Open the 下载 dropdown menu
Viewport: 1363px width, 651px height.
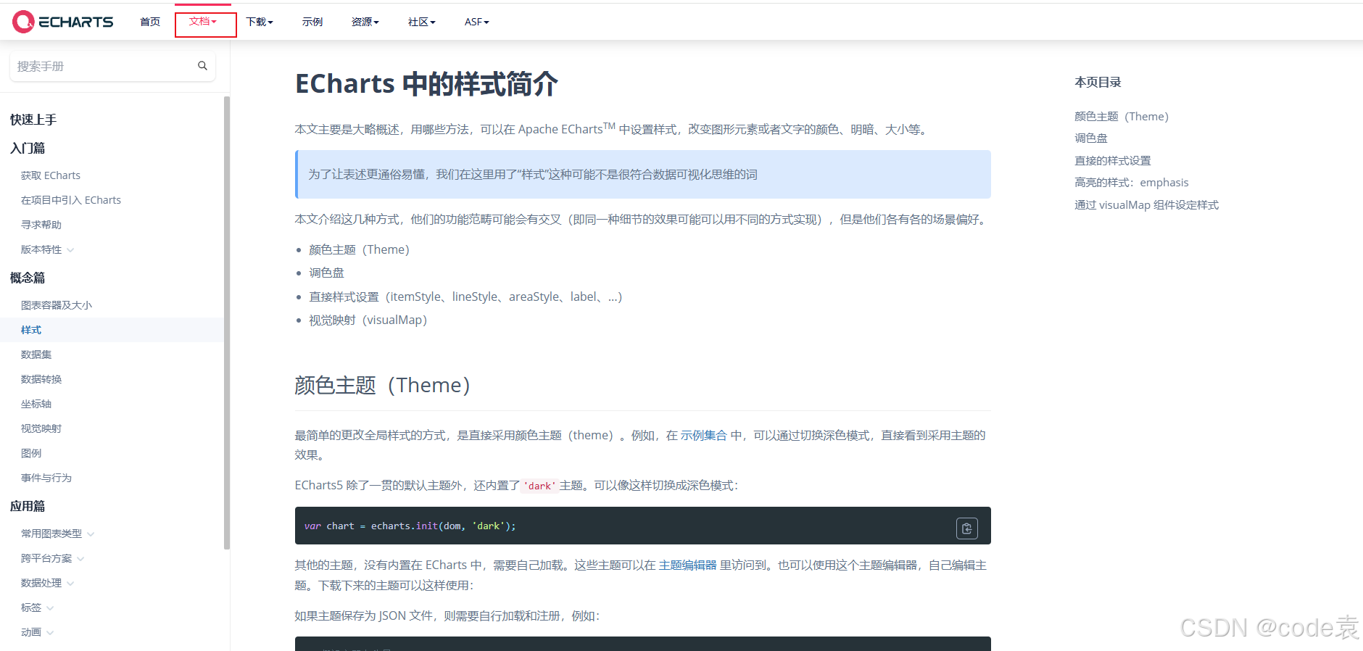click(x=260, y=22)
